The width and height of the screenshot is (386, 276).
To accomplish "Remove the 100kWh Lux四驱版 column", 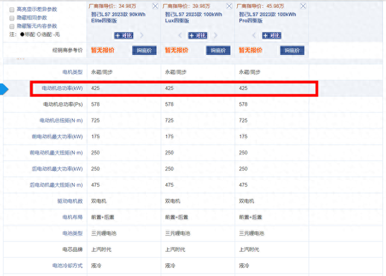I will click(x=229, y=6).
